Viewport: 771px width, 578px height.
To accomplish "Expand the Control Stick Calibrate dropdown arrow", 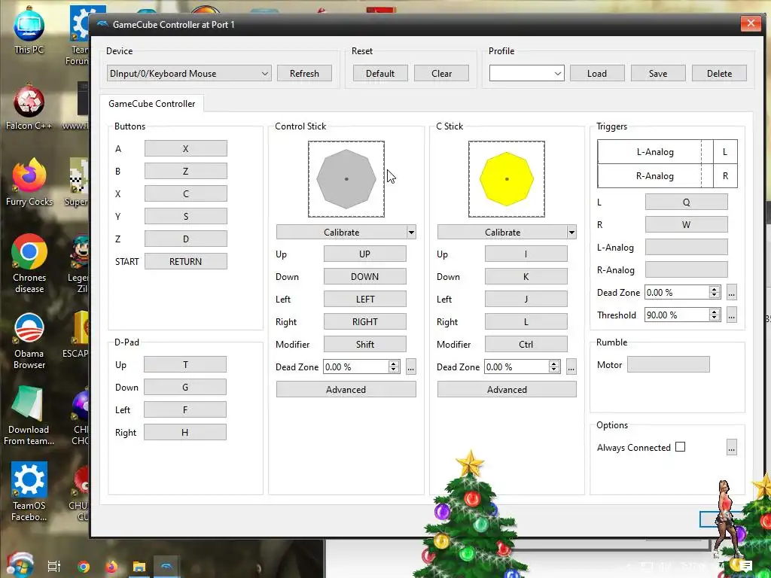I will pyautogui.click(x=411, y=232).
